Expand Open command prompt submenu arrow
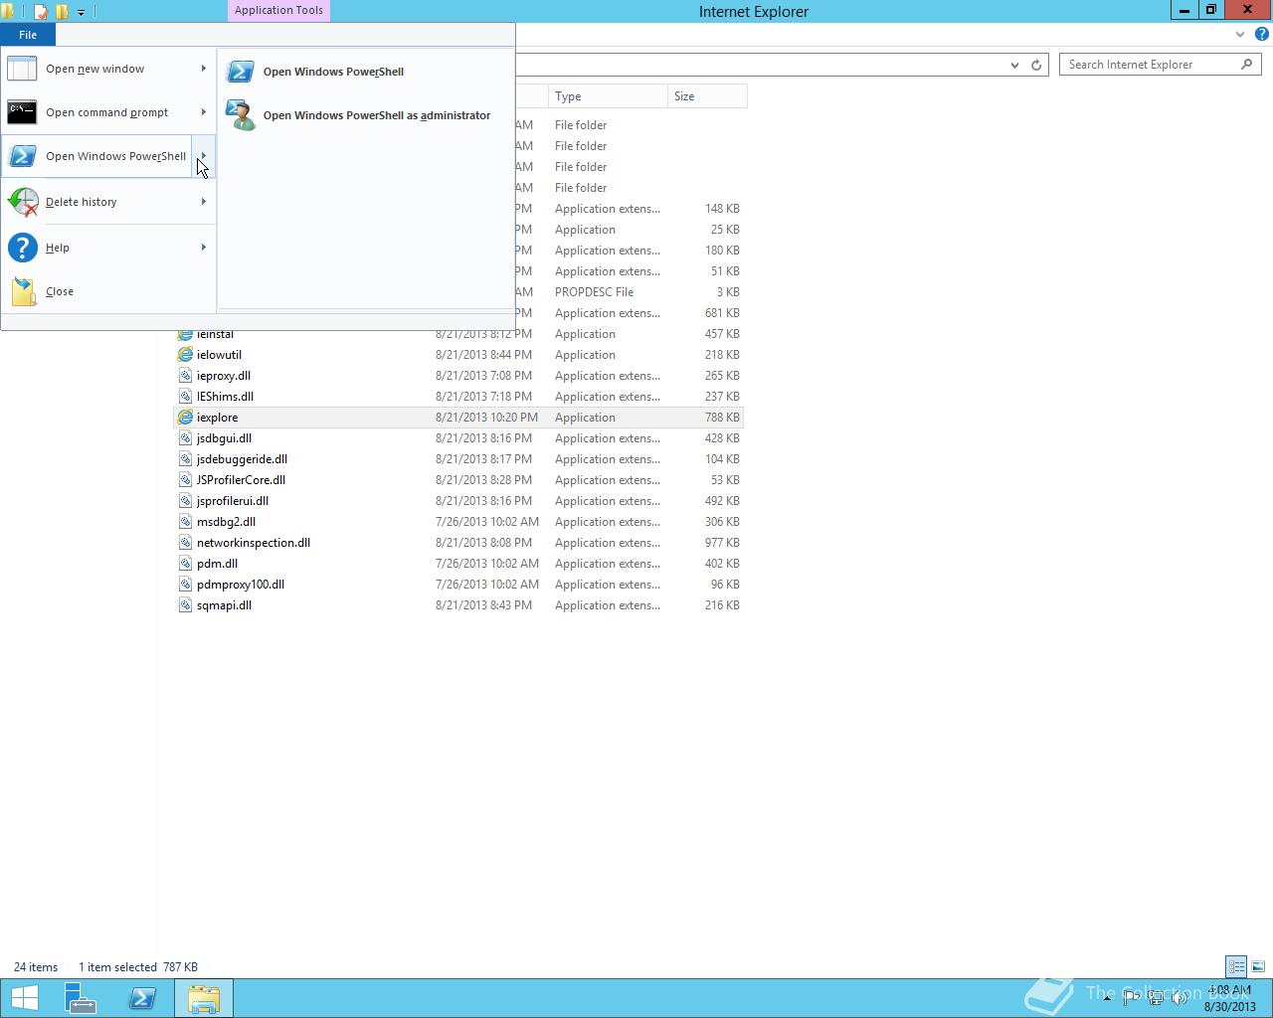Image resolution: width=1273 pixels, height=1018 pixels. [x=204, y=112]
